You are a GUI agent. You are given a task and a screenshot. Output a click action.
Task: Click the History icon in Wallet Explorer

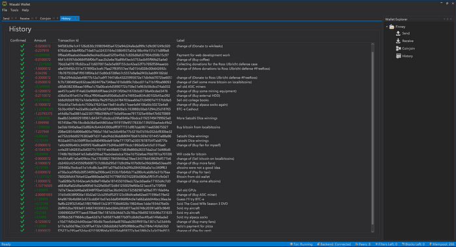(399, 56)
